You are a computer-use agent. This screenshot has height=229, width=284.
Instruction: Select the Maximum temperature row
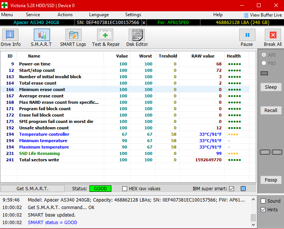point(125,147)
